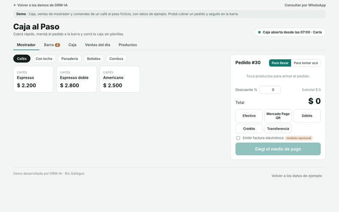Viewport: 339px width, 212px height.
Task: Open the Caja tab
Action: coord(72,45)
